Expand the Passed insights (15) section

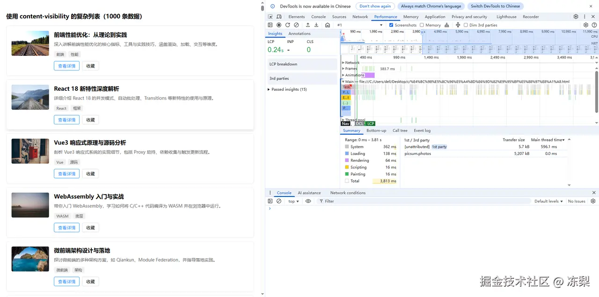287,89
